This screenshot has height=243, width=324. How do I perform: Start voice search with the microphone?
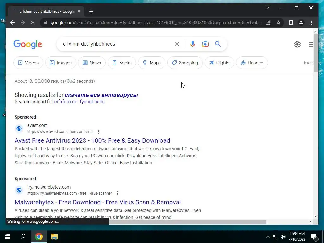click(x=193, y=44)
